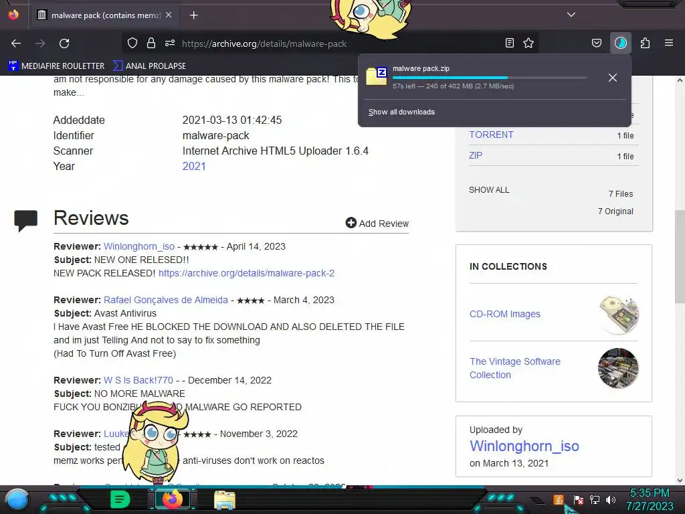
Task: Switch to Firefox in taskbar
Action: [x=173, y=499]
